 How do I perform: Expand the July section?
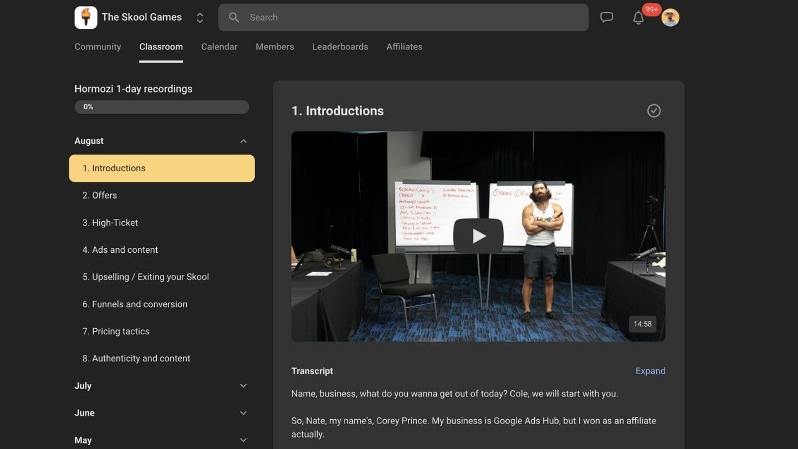tap(243, 385)
